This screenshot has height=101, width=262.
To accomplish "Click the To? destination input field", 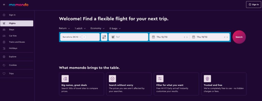I will click(128, 37).
